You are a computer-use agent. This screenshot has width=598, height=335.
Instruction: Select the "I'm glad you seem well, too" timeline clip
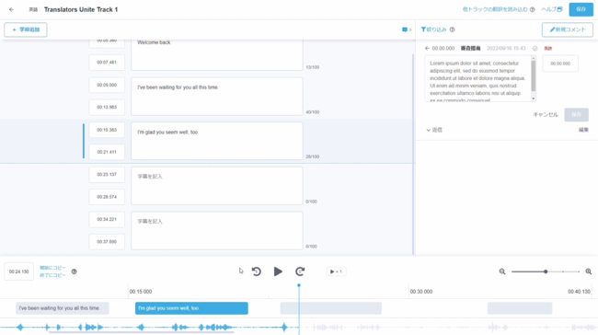[x=191, y=308]
